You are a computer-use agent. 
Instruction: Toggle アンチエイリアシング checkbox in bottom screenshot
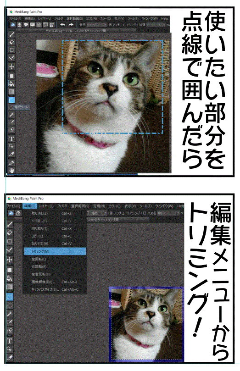click(x=111, y=213)
